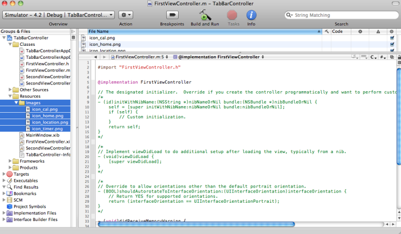Screen dimensions: 401x234
Task: Click the TabBarController project icon
Action: click(x=10, y=38)
